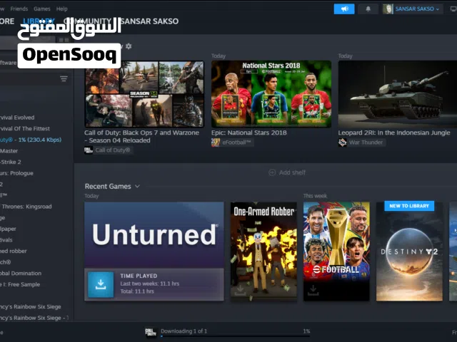Viewport: 457px width, 342px height.
Task: Click the War Thunder game tag label
Action: click(366, 142)
